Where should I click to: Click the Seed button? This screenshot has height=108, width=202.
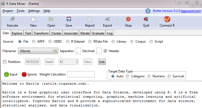pos(49,62)
